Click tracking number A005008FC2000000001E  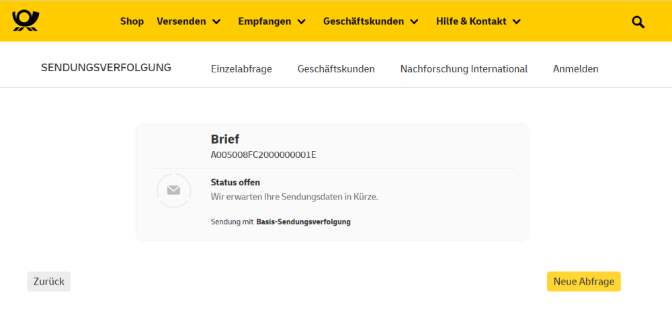[263, 154]
